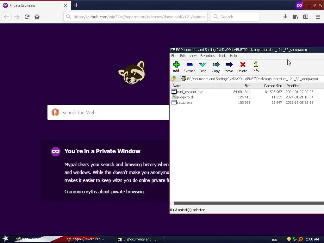Open the Help menu in 7-Zip
Screen dimensions: 324x243
[x=233, y=56]
